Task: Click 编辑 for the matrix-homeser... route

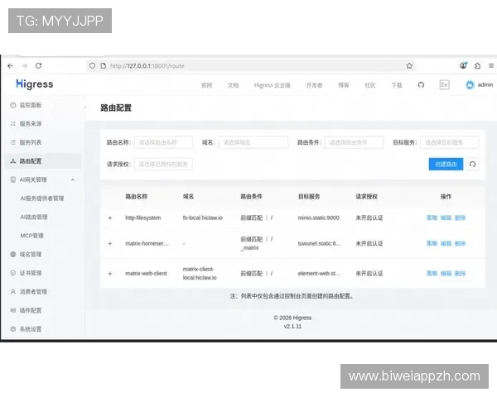Action: pos(446,243)
